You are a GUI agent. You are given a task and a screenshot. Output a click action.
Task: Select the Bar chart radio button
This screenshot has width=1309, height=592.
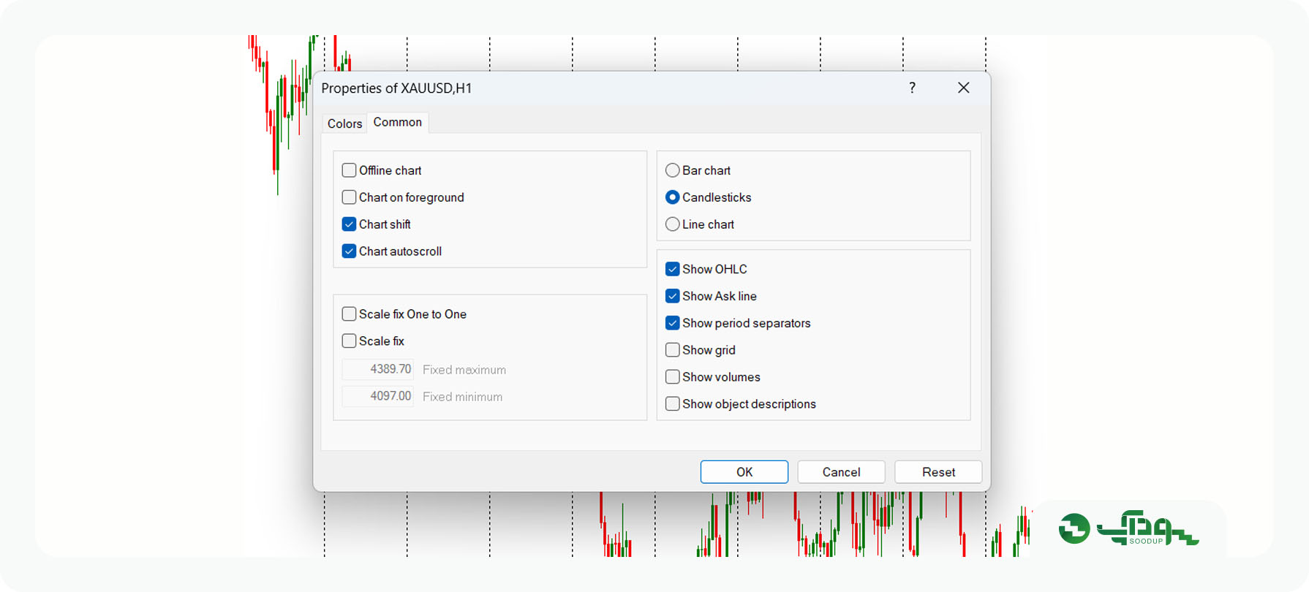(x=672, y=170)
